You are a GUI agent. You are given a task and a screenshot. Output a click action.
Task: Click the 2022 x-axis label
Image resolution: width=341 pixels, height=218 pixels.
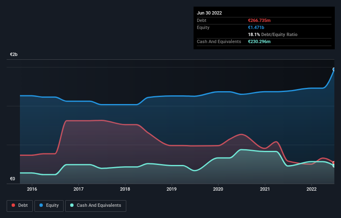pos(312,189)
